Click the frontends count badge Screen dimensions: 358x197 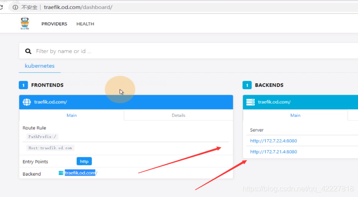click(23, 85)
